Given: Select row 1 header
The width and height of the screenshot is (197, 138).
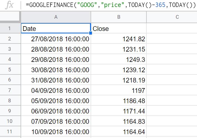Looking at the screenshot, I should tap(10, 28).
